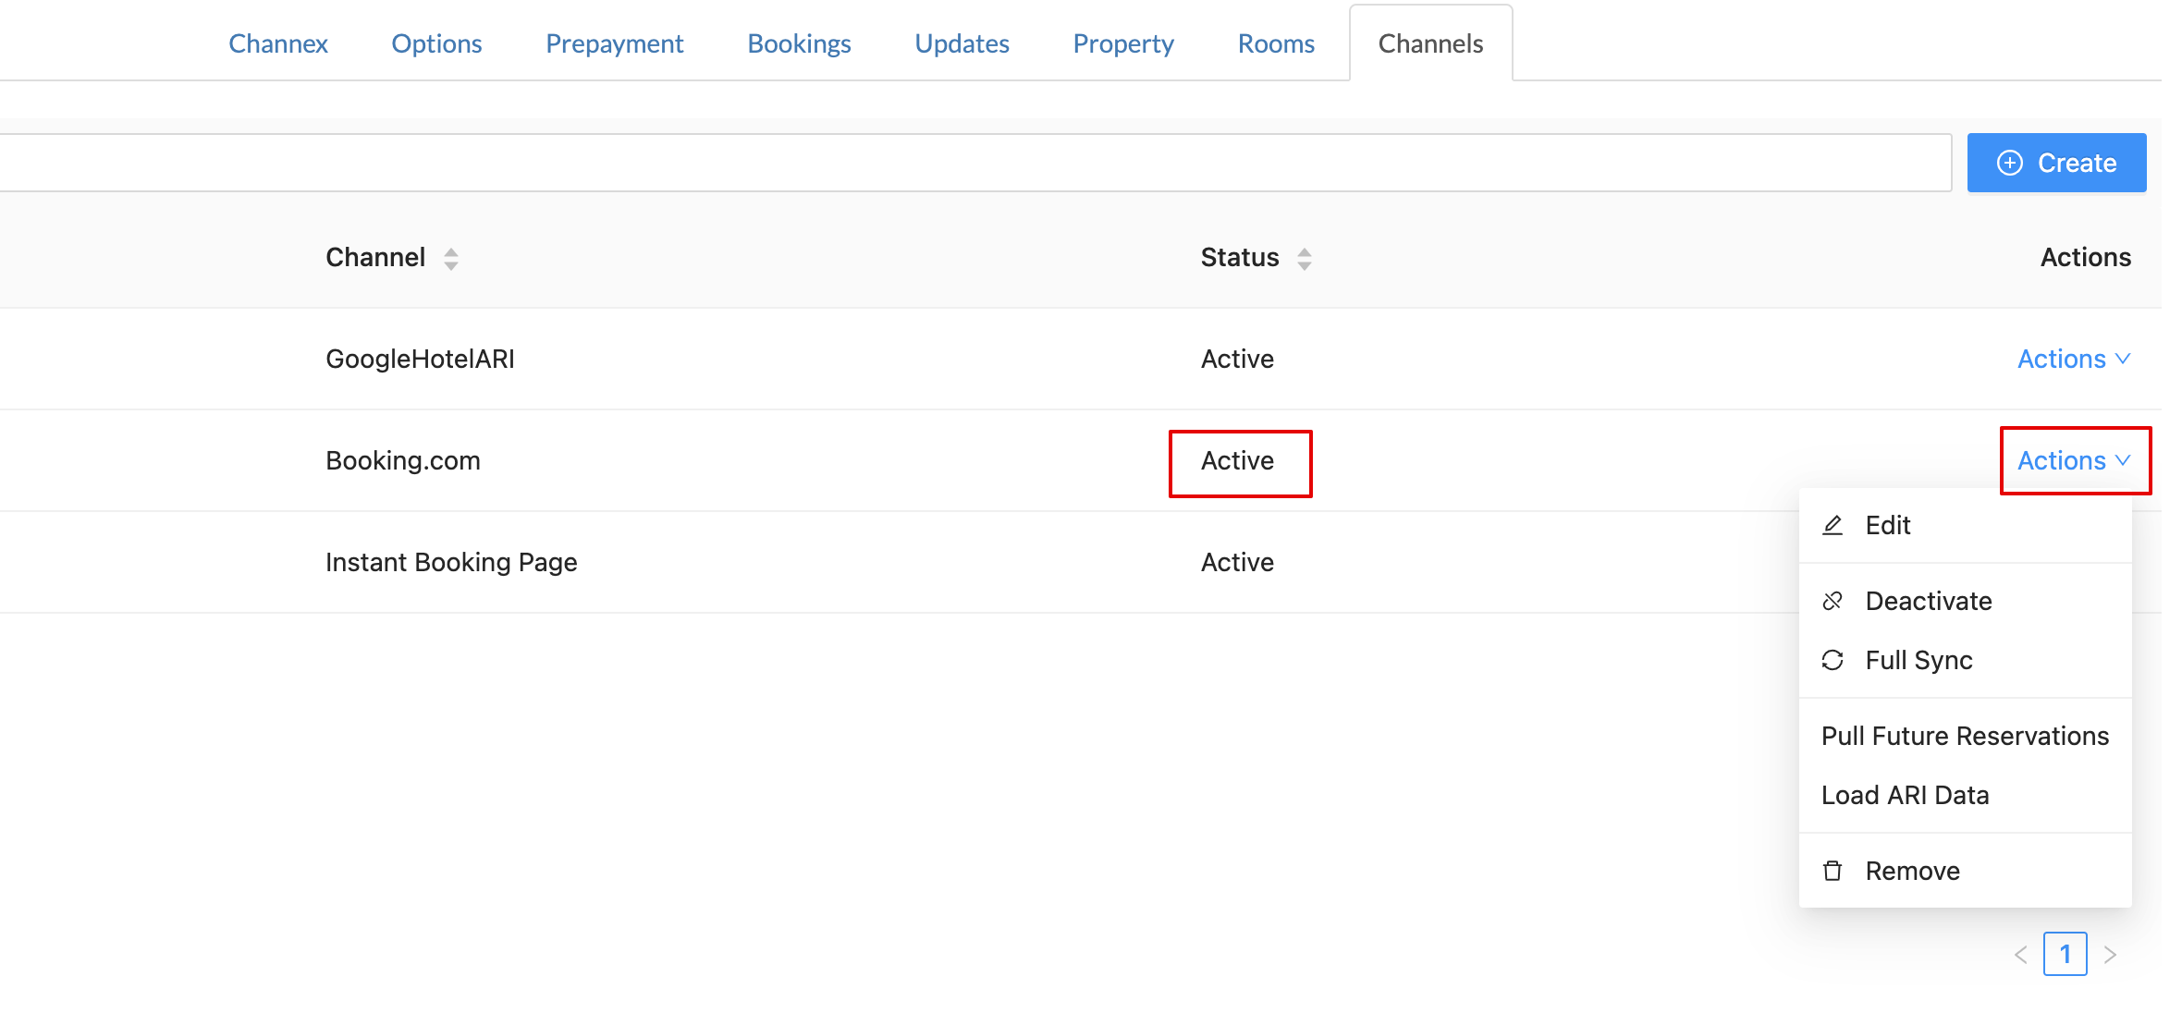Viewport: 2182px width, 1013px height.
Task: Click the Edit pencil icon in dropdown
Action: [x=1832, y=525]
